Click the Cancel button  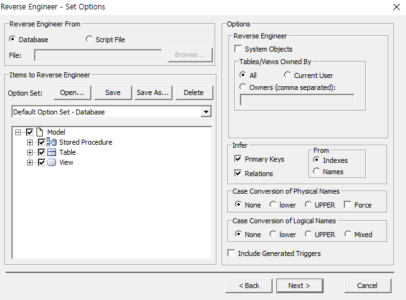(368, 286)
